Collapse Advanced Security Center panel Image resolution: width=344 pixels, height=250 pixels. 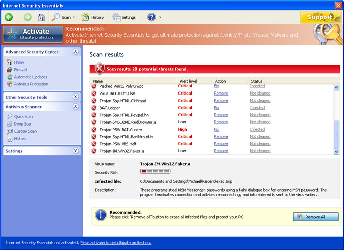coord(76,52)
